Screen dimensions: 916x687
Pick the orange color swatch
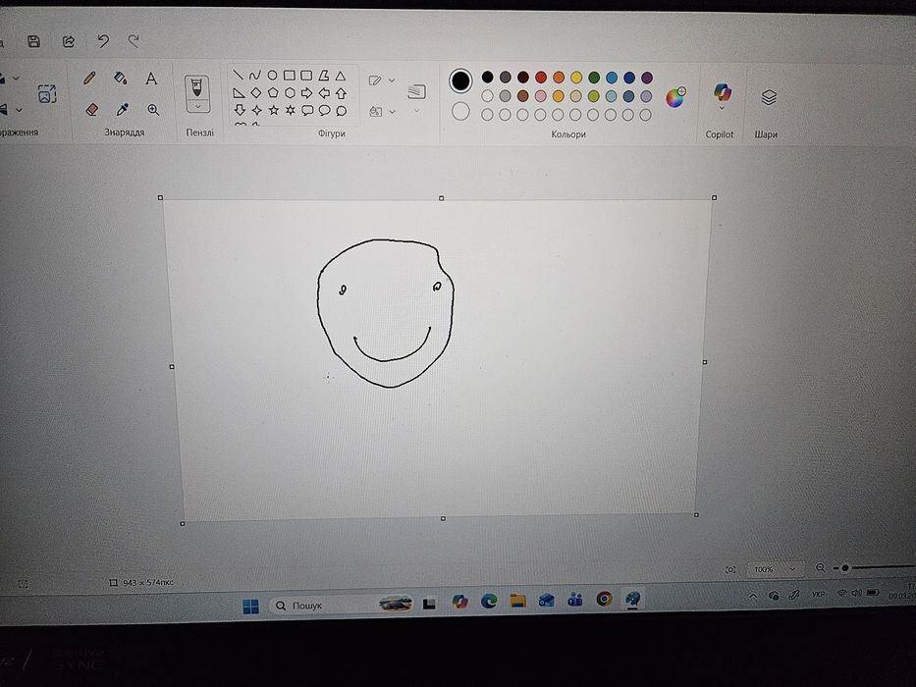pos(559,78)
